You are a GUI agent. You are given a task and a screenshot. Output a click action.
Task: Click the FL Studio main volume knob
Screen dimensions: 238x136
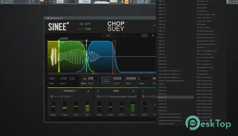31,2
